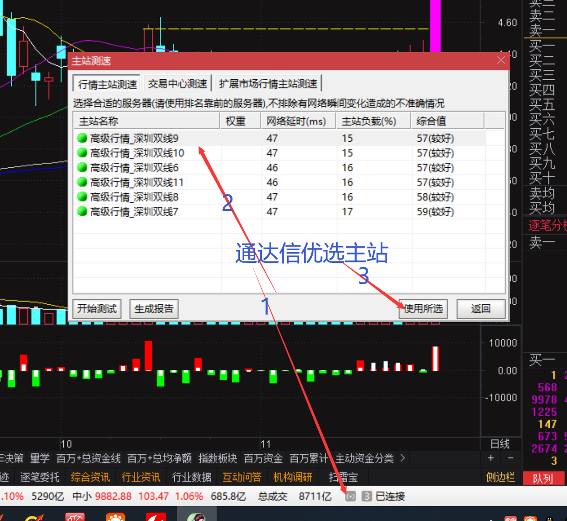Image resolution: width=567 pixels, height=521 pixels.
Task: Click the plus zoom button under 日线
Action: coord(491,458)
